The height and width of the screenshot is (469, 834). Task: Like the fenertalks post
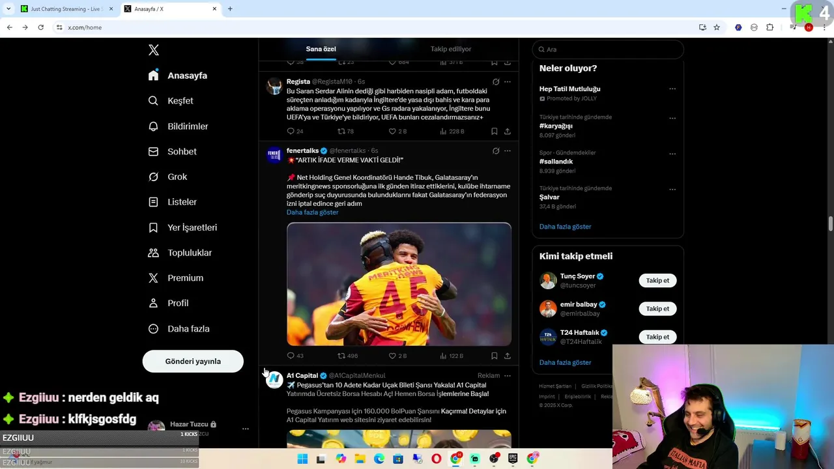coord(397,356)
